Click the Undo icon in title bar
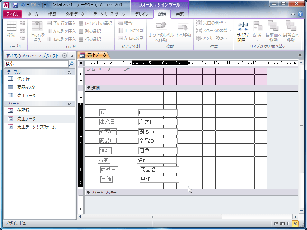 [x=23, y=5]
